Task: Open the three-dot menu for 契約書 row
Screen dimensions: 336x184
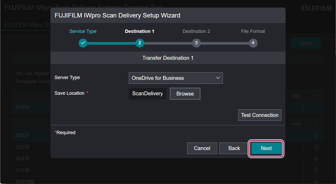Action: coord(304,147)
